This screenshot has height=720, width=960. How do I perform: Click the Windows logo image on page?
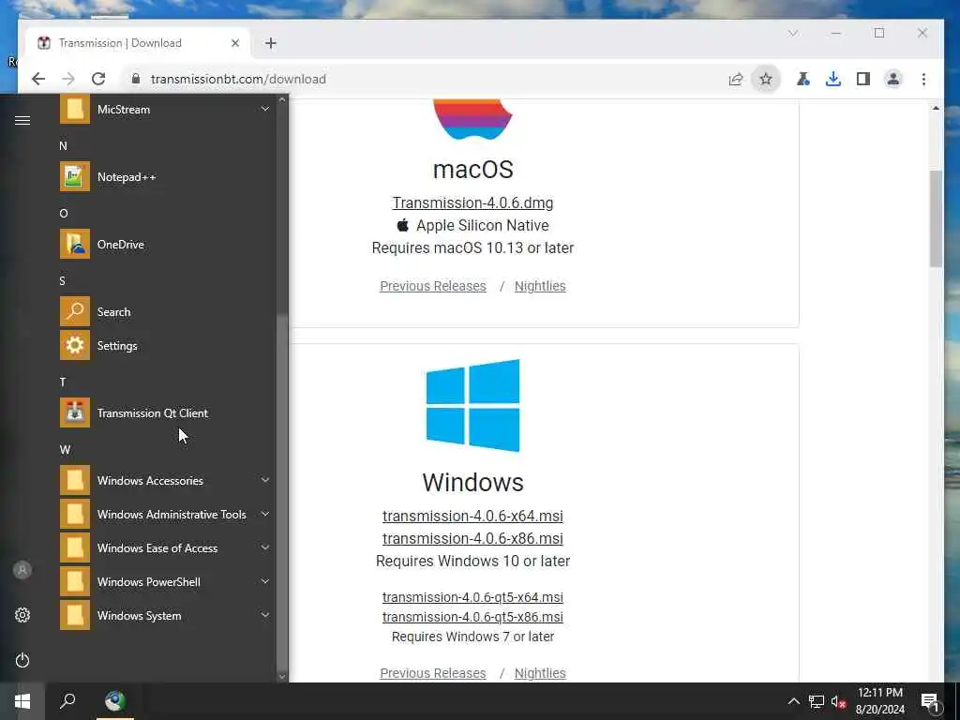[472, 405]
